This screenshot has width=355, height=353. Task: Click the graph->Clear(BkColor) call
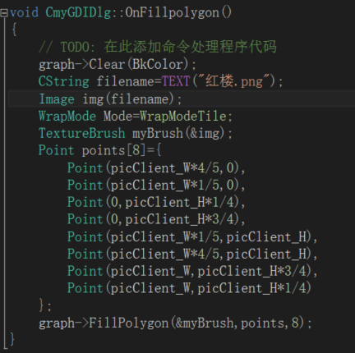coord(118,64)
